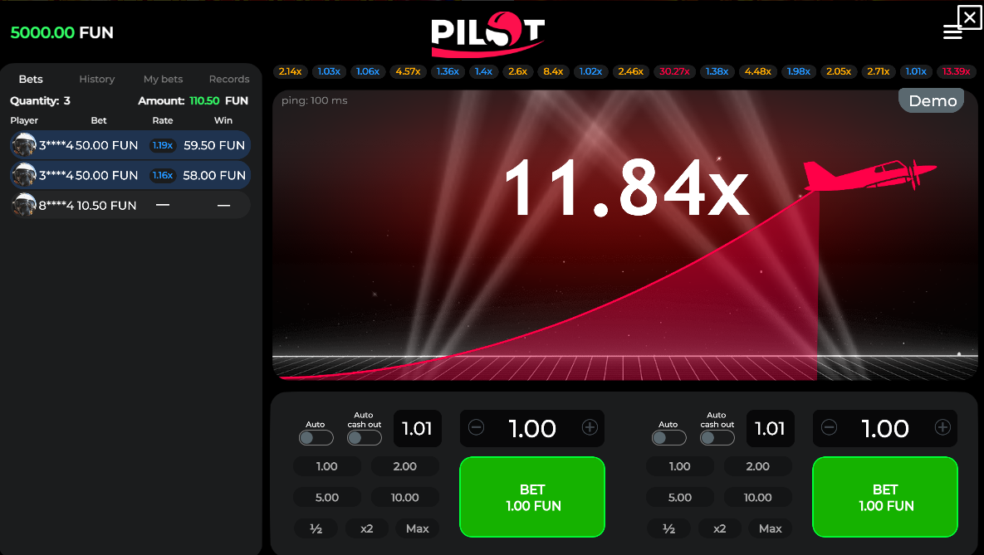The height and width of the screenshot is (555, 984).
Task: Click plus icon on left bet amount
Action: click(590, 428)
